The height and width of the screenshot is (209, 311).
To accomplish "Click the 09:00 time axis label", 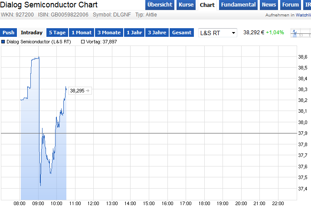I will 38,203.
